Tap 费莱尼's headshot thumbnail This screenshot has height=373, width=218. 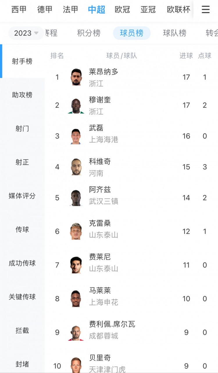pyautogui.click(x=76, y=265)
